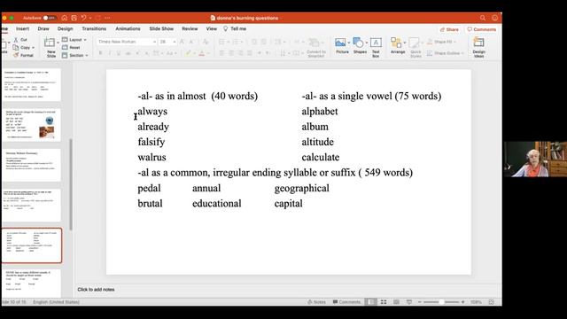Switch to the Draw tab

(x=43, y=28)
